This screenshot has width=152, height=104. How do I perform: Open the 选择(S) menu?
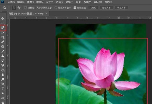click(x=60, y=2)
